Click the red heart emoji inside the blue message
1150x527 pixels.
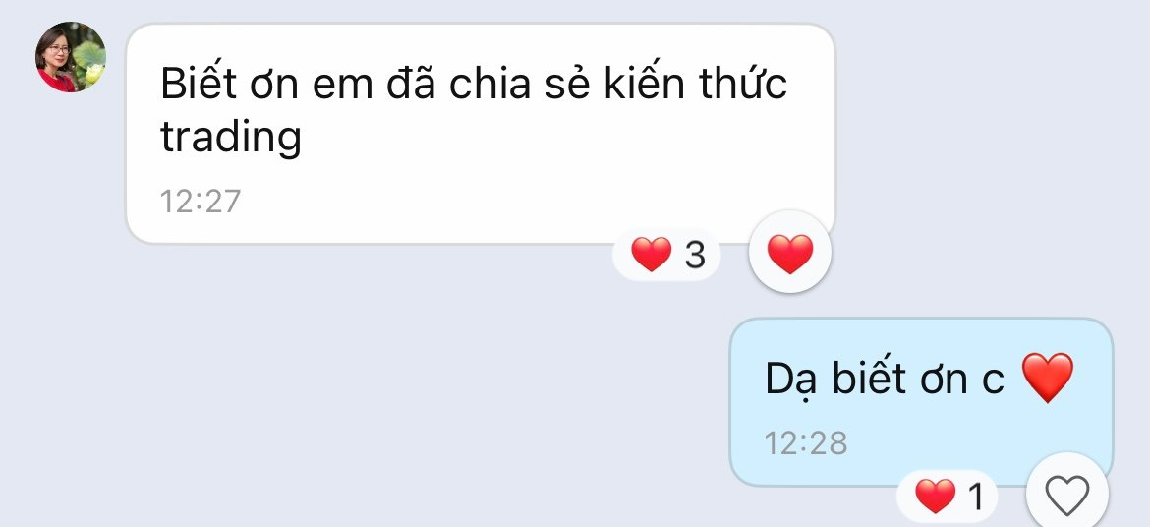click(1048, 378)
